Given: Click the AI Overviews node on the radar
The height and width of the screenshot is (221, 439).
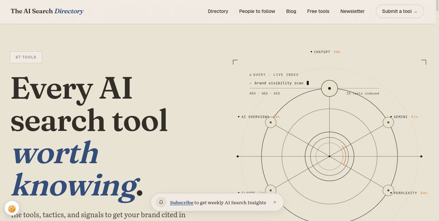Looking at the screenshot, I should click(x=271, y=122).
